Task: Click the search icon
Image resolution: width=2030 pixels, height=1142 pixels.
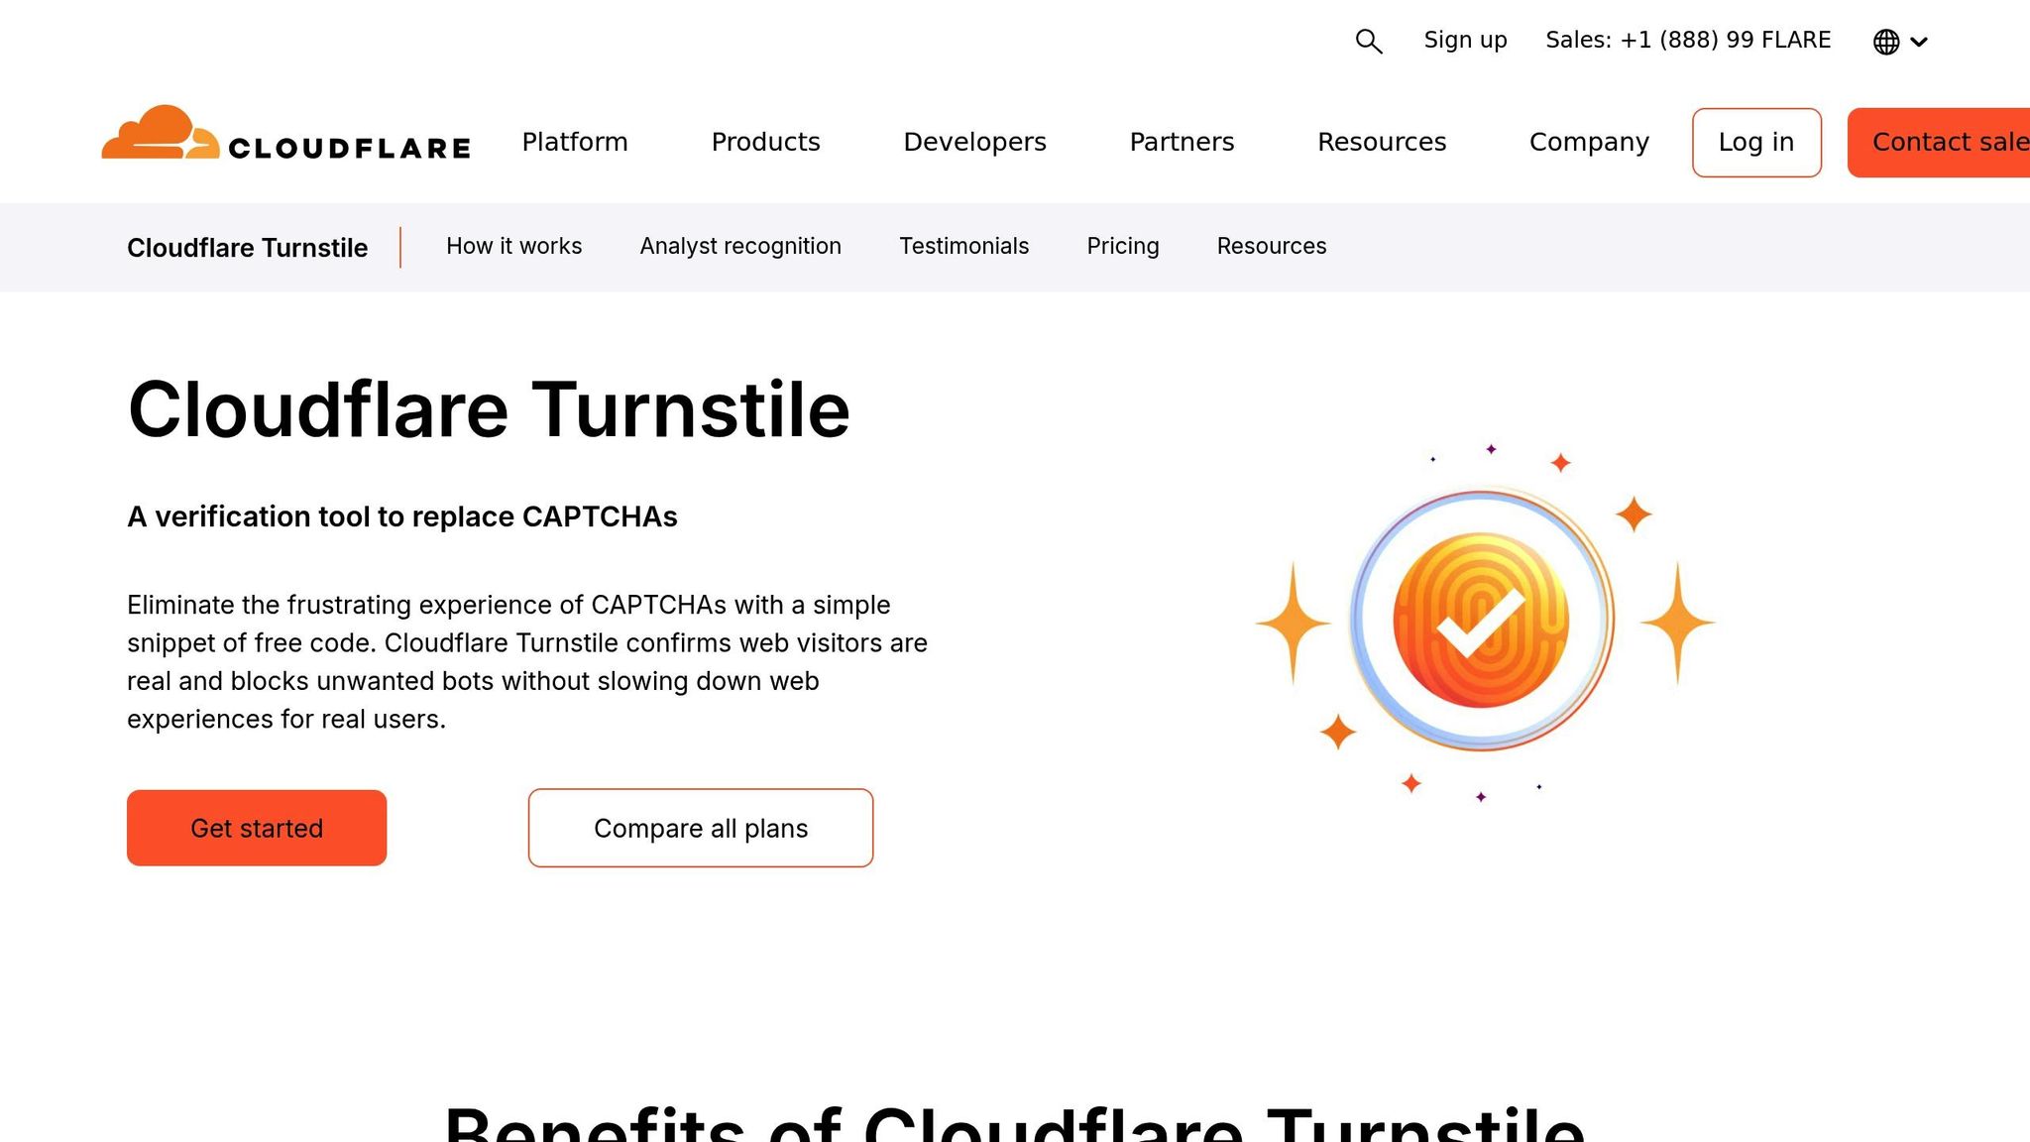Action: (x=1369, y=41)
